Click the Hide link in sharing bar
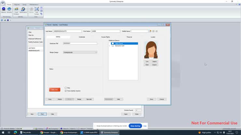The image size is (241, 135). click(145, 126)
